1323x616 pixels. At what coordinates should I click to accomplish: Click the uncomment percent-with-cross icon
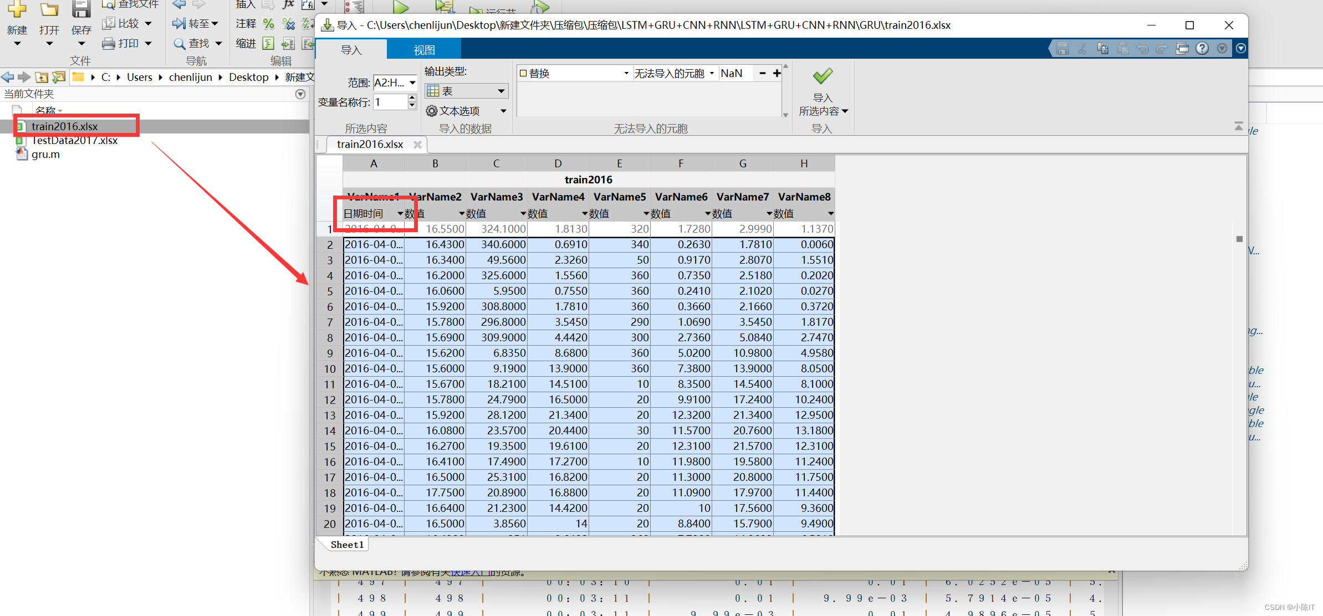[288, 23]
